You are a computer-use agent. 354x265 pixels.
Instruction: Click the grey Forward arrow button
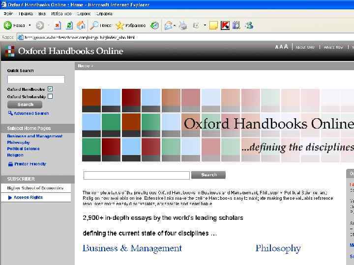click(40, 25)
